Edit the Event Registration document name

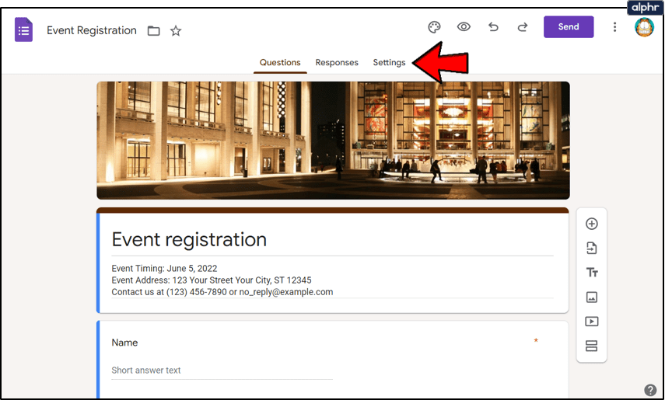[92, 30]
